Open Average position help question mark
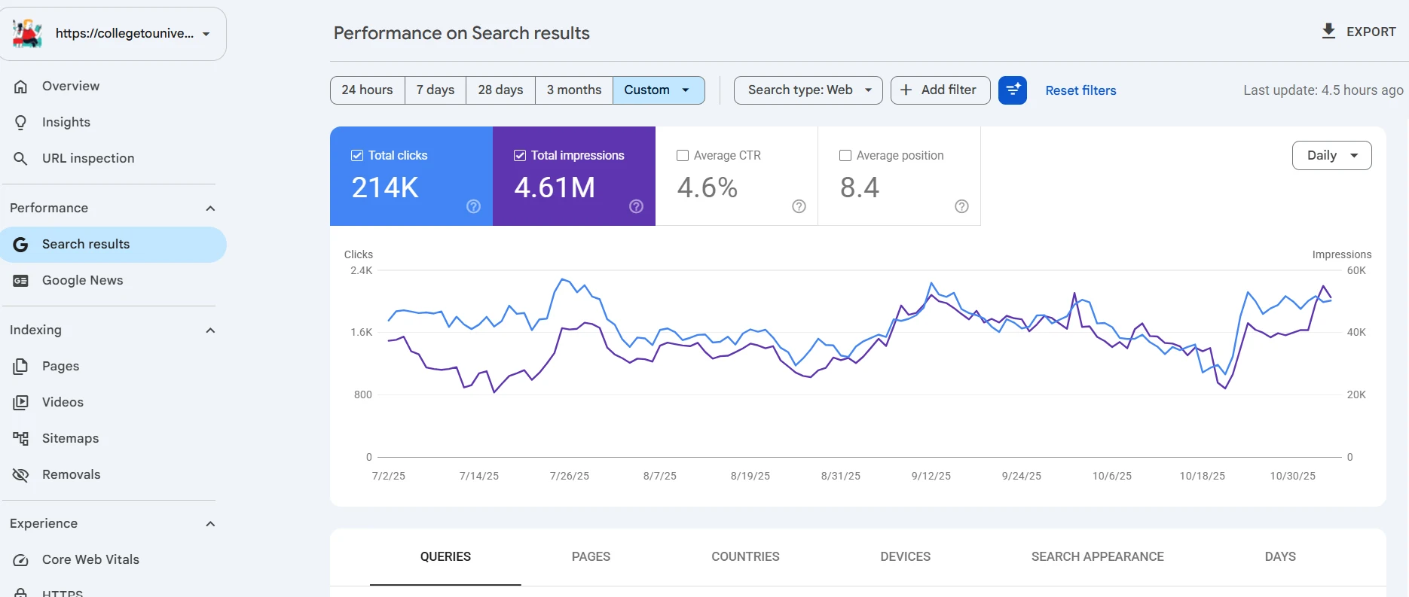The image size is (1409, 597). [x=961, y=206]
